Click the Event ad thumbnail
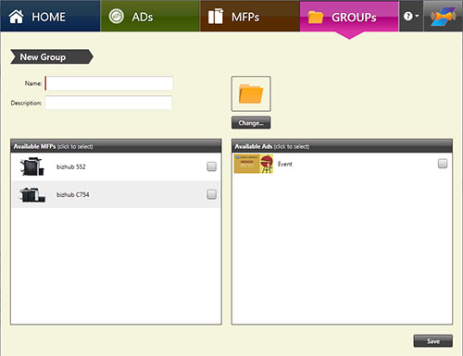463x356 pixels. pos(254,164)
